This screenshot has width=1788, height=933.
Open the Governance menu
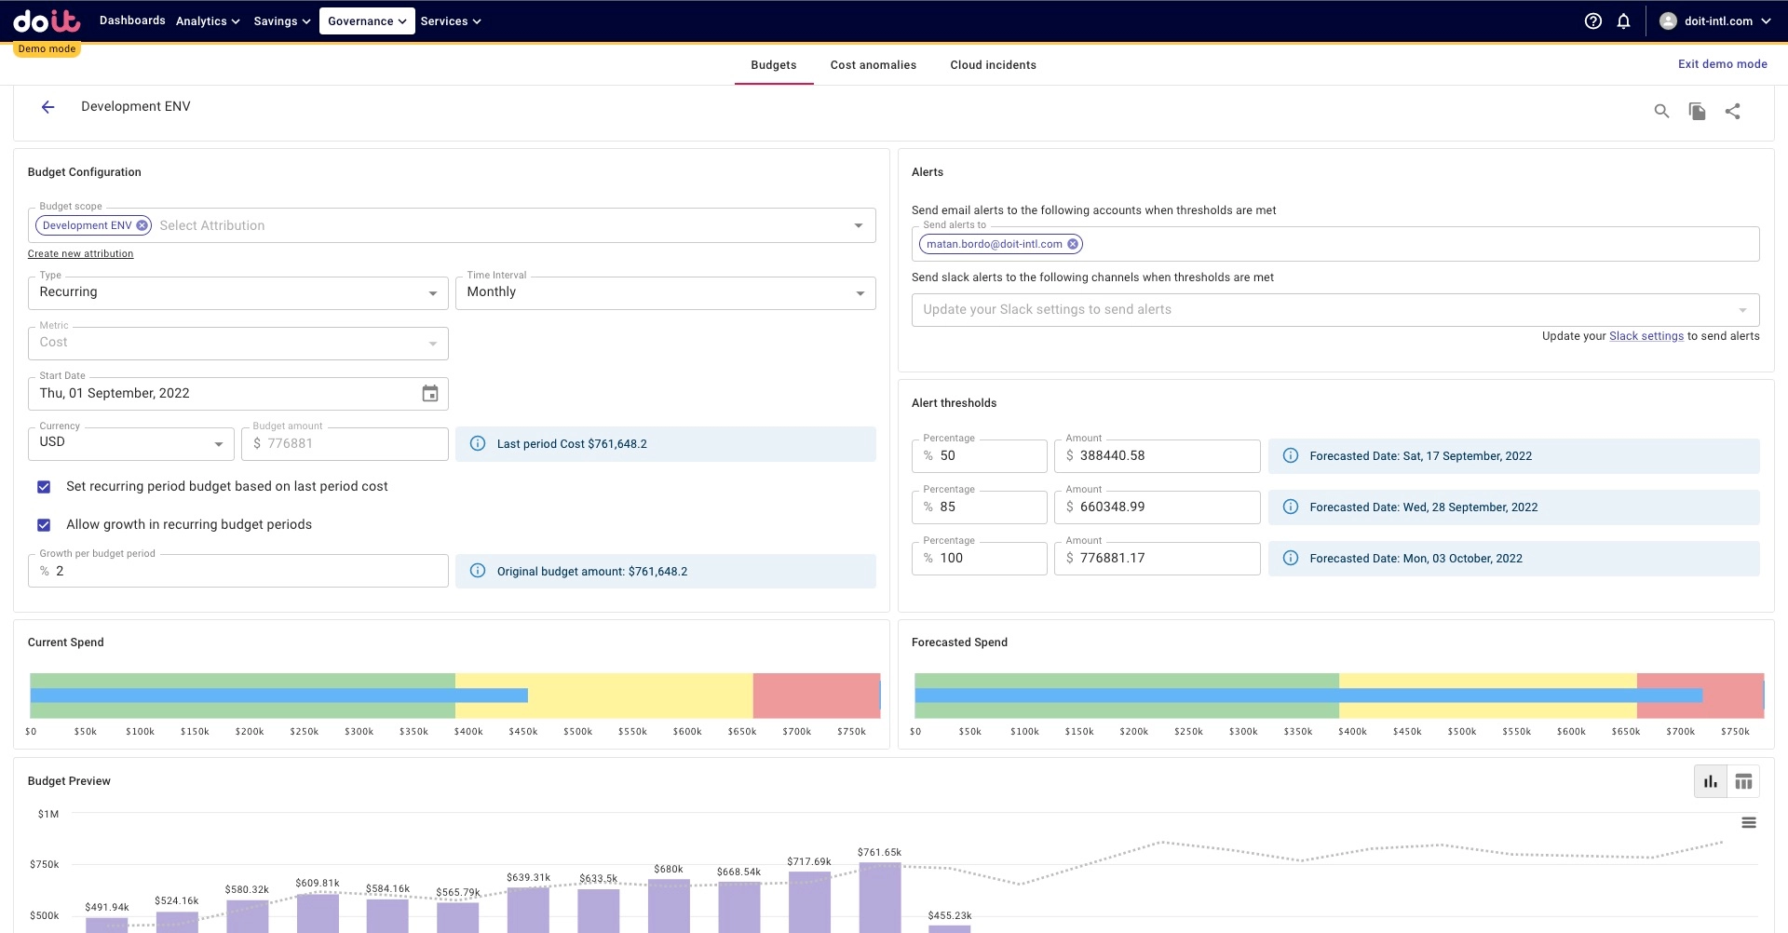click(367, 20)
